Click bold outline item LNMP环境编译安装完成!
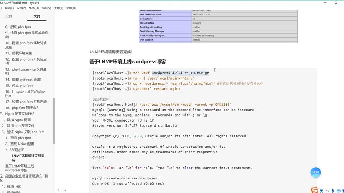This screenshot has height=193, width=344. tap(28, 158)
